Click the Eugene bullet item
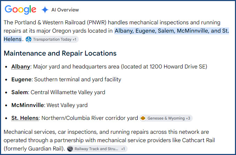The width and height of the screenshot is (236, 155). click(66, 79)
